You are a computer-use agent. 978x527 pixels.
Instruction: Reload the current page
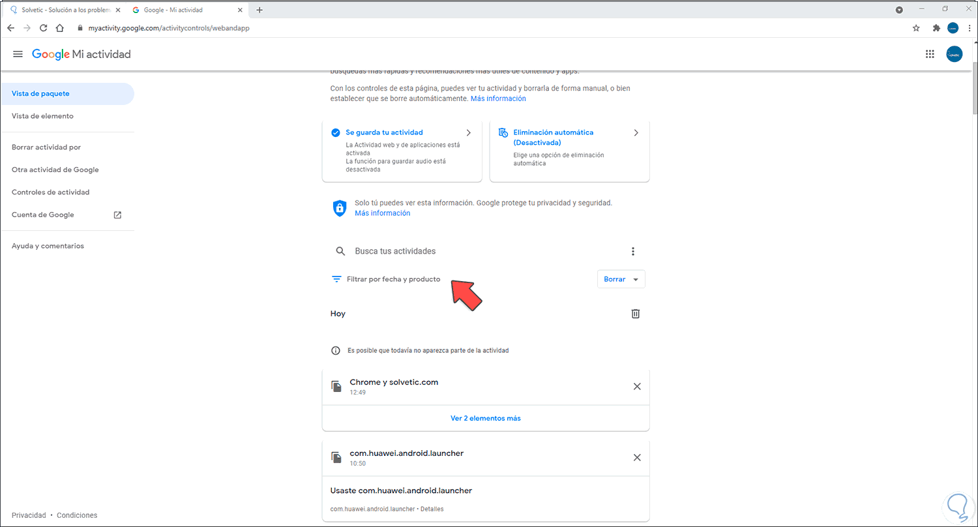[43, 28]
